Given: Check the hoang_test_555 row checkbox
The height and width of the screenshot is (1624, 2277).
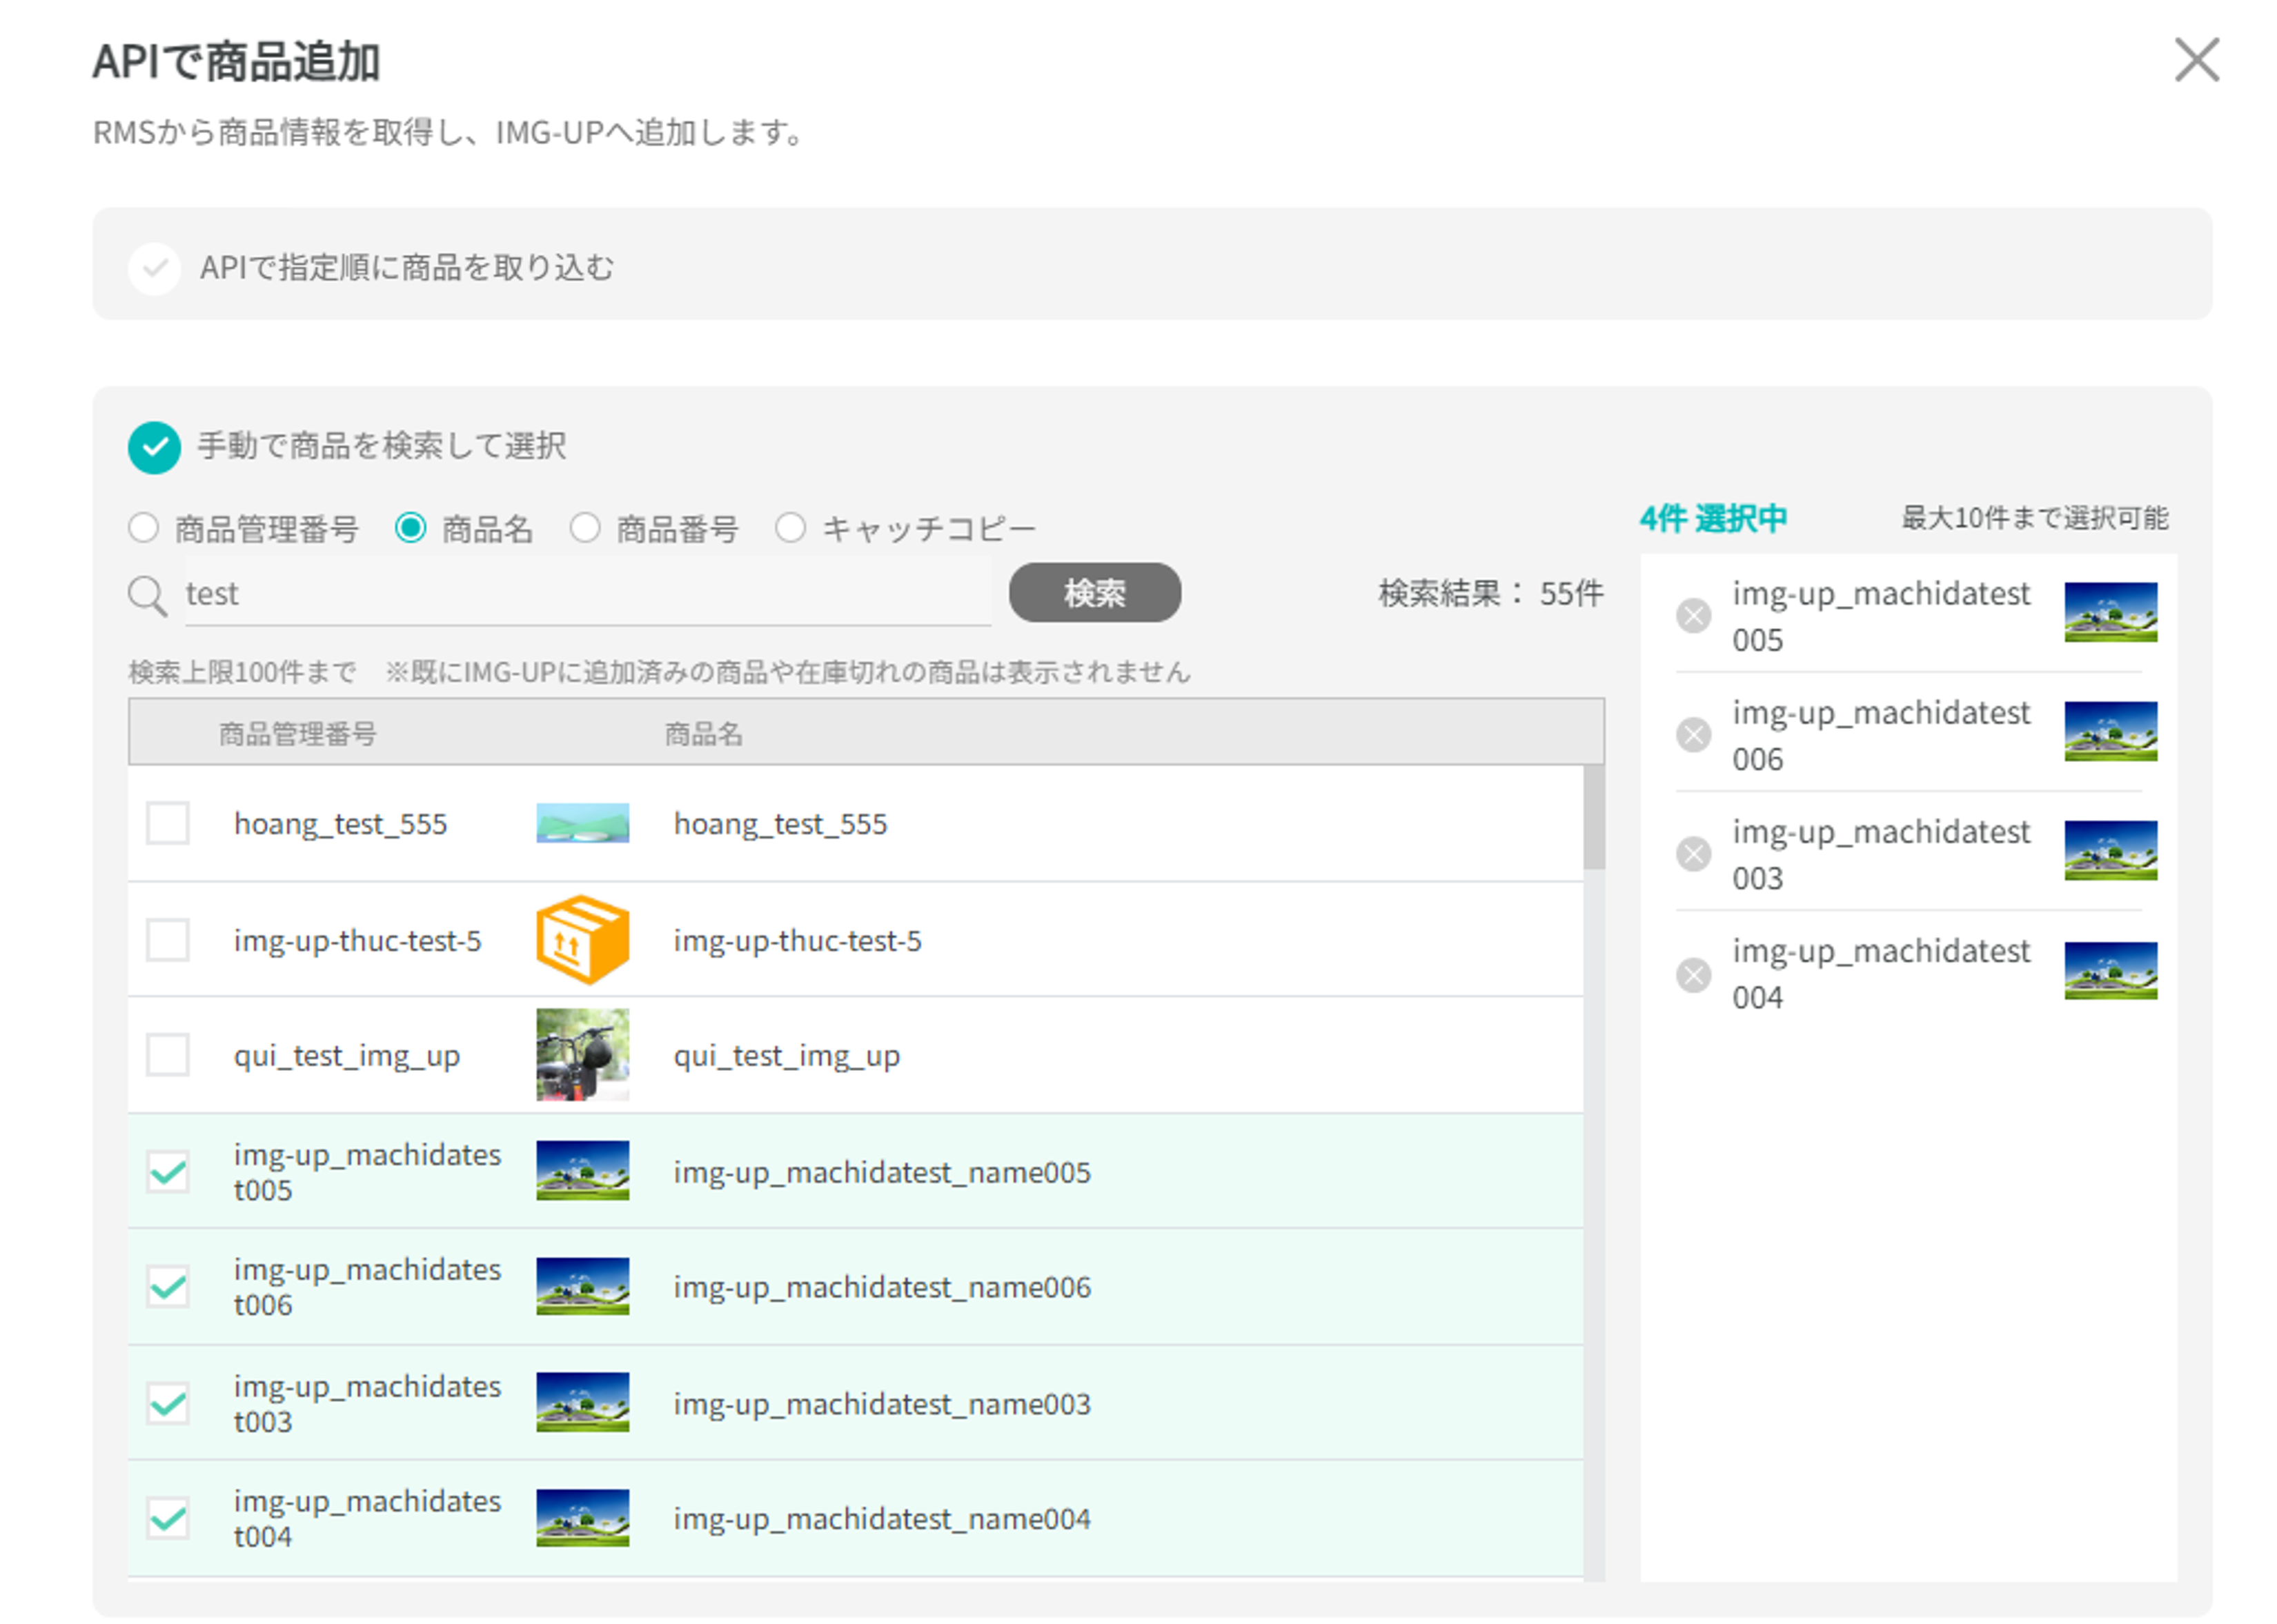Looking at the screenshot, I should click(x=168, y=823).
